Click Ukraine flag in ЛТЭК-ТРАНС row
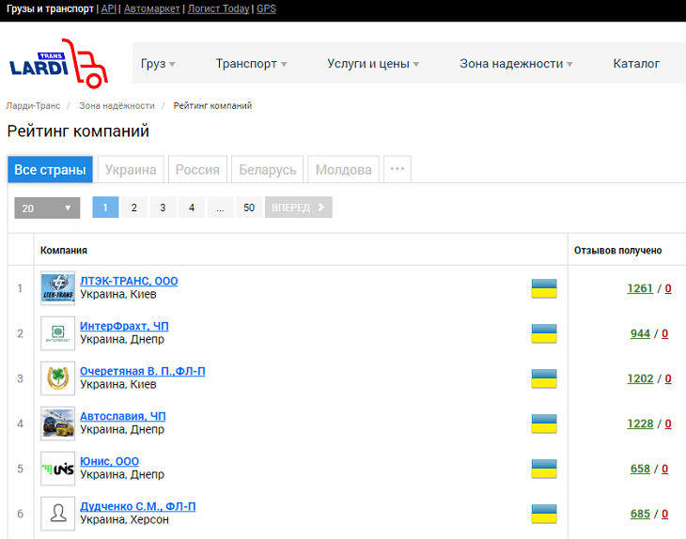This screenshot has height=539, width=686. 544,288
